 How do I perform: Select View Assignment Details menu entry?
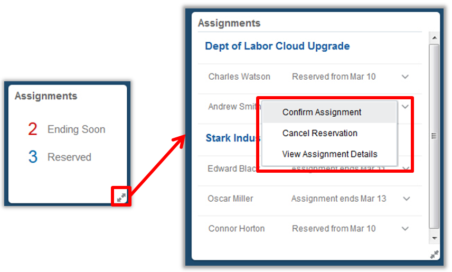[x=329, y=154]
